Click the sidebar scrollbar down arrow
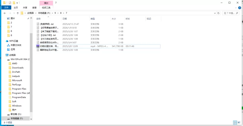The width and height of the screenshot is (243, 126). (x=31, y=119)
